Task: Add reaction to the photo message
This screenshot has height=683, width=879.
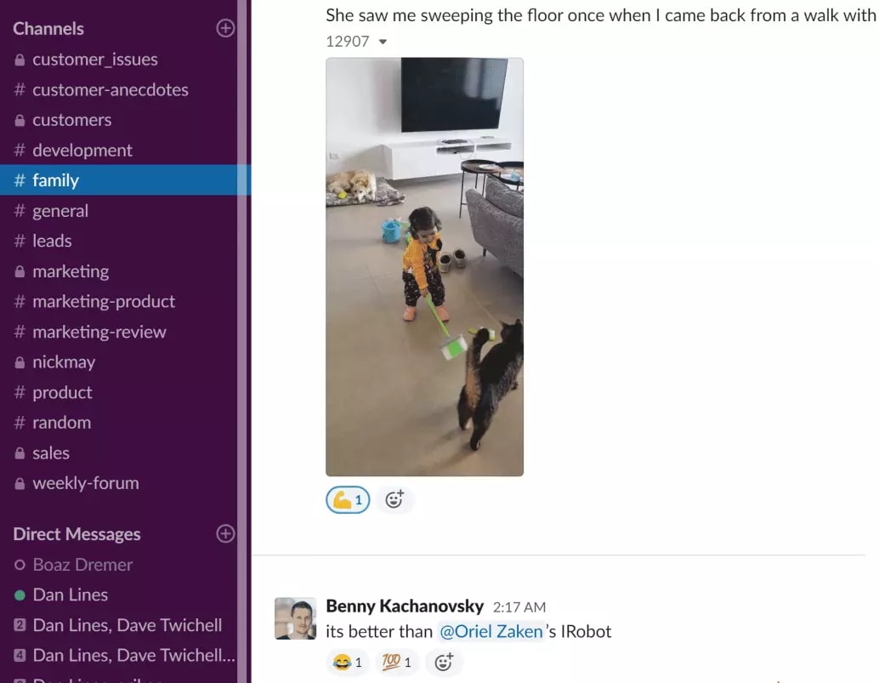Action: [394, 499]
